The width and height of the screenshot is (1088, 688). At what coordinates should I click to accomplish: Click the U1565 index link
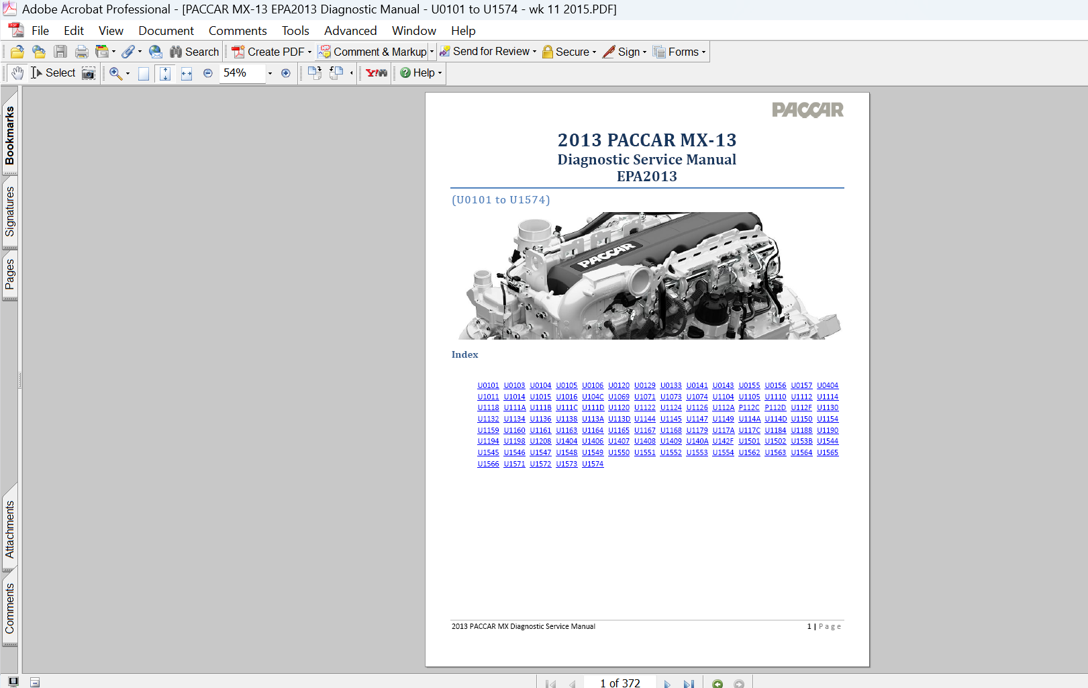[828, 452]
